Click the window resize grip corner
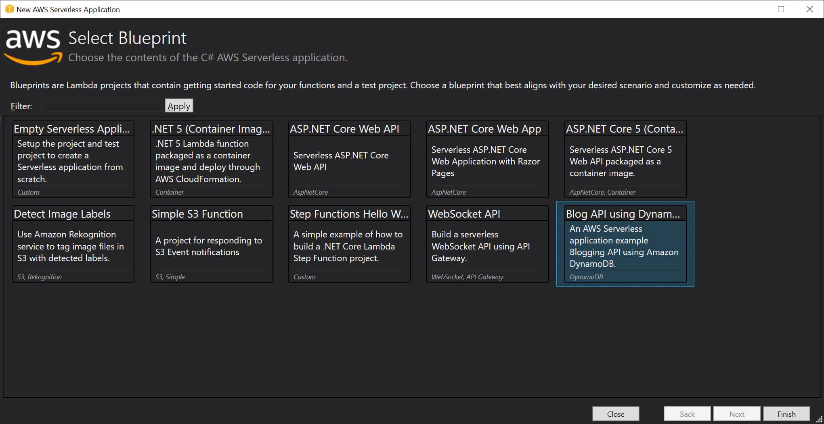Viewport: 824px width, 424px height. click(819, 420)
